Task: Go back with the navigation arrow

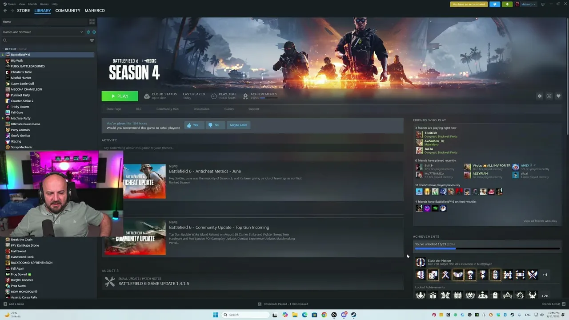Action: (5, 11)
